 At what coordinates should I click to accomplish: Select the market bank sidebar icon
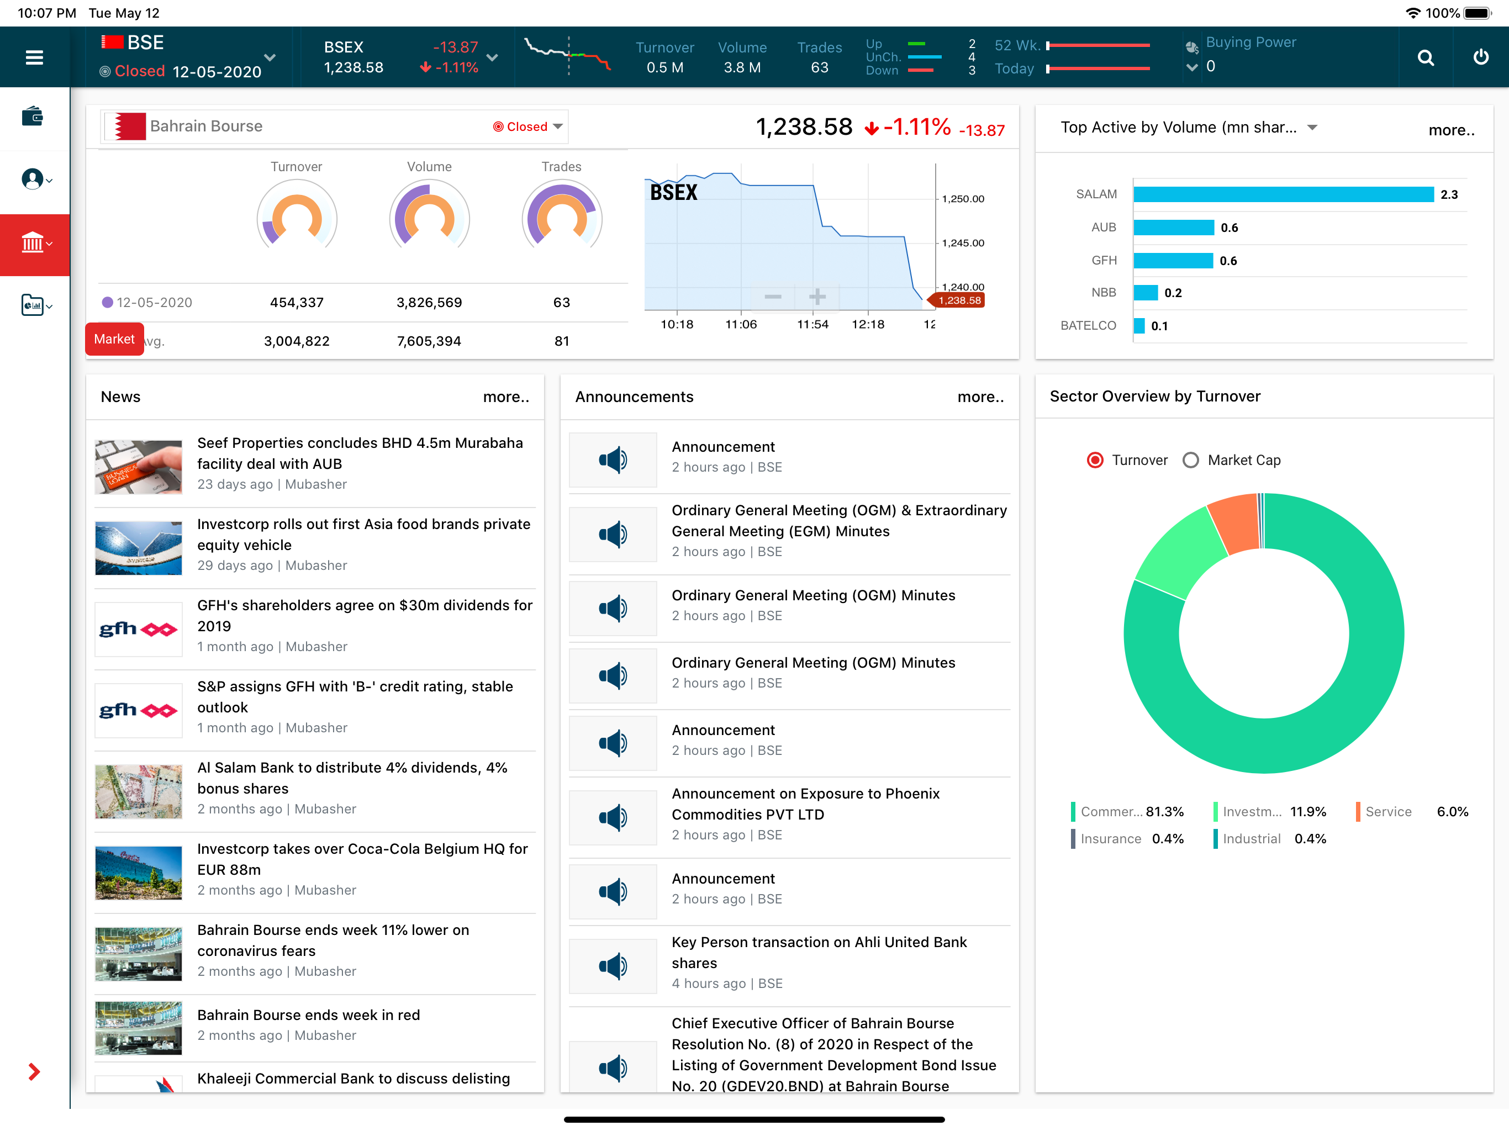coord(32,242)
